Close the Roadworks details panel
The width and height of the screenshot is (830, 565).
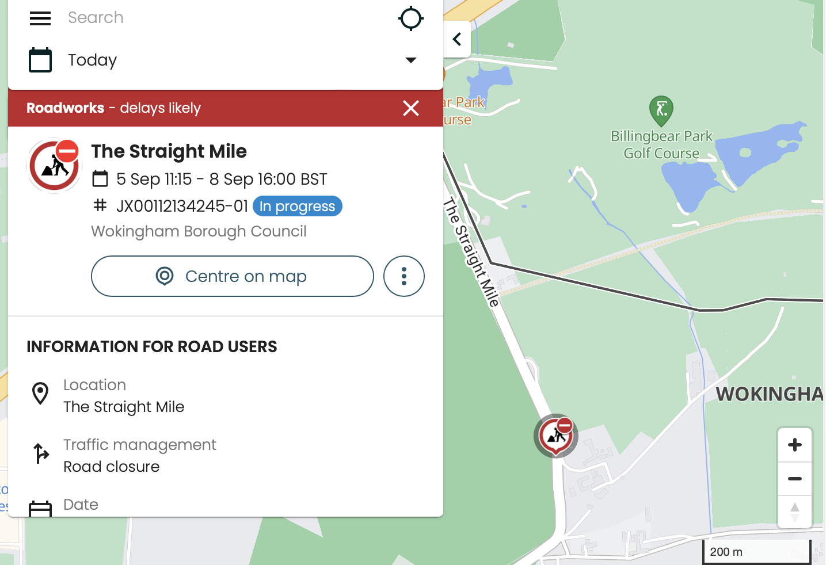pyautogui.click(x=411, y=108)
